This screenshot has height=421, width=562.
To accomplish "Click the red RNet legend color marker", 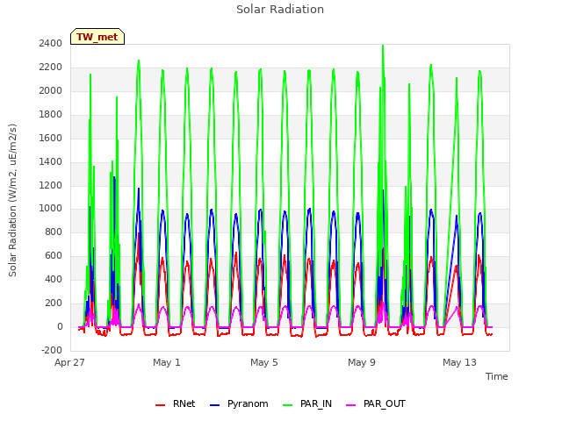I will pos(160,405).
